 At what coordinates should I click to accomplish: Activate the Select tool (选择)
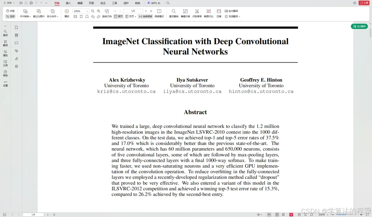pyautogui.click(x=10, y=17)
